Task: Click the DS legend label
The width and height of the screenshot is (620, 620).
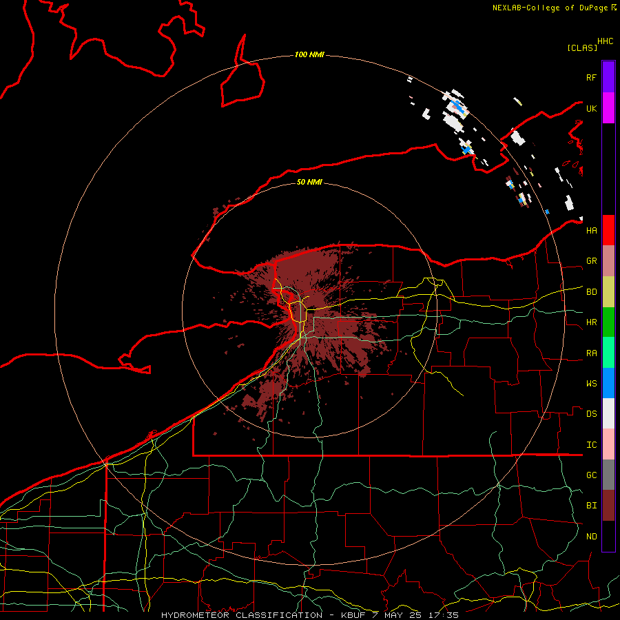Action: (591, 414)
